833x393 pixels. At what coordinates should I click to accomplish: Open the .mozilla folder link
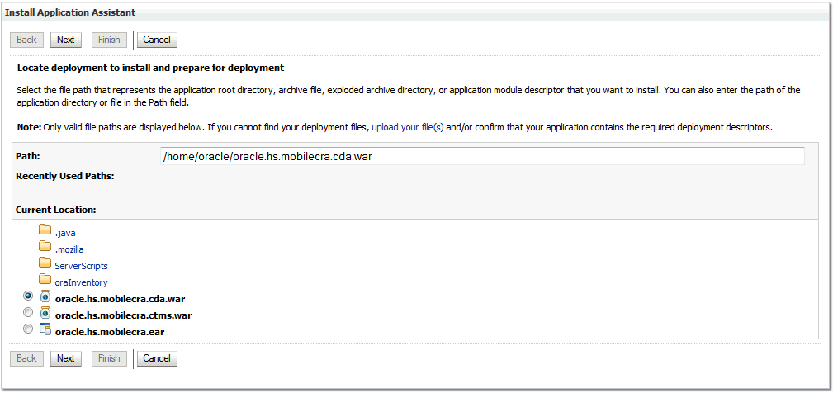pos(69,249)
